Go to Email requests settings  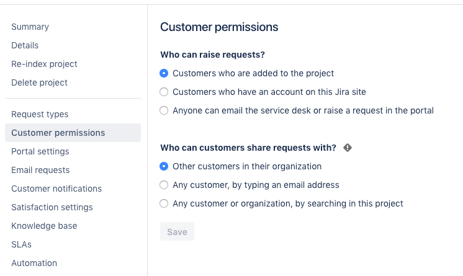(x=40, y=170)
